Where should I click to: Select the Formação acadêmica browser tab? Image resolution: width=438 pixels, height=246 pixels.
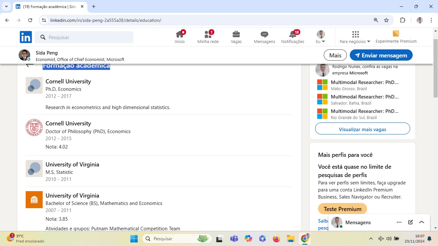pyautogui.click(x=50, y=6)
